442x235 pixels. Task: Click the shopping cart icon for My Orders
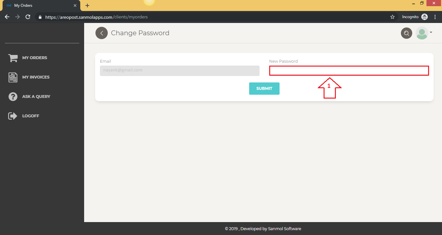coord(13,58)
